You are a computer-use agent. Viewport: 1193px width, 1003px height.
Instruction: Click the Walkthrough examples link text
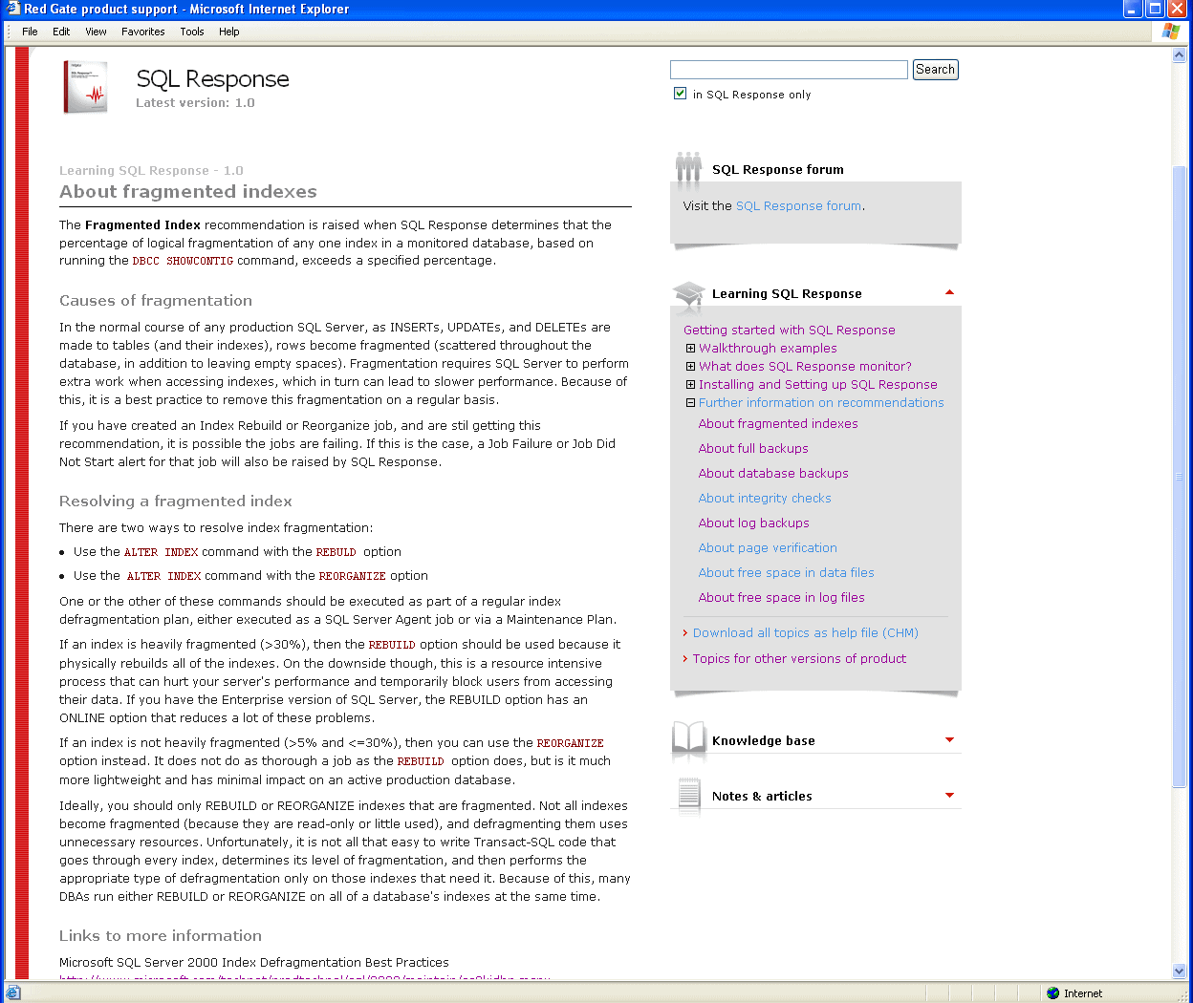(x=768, y=349)
